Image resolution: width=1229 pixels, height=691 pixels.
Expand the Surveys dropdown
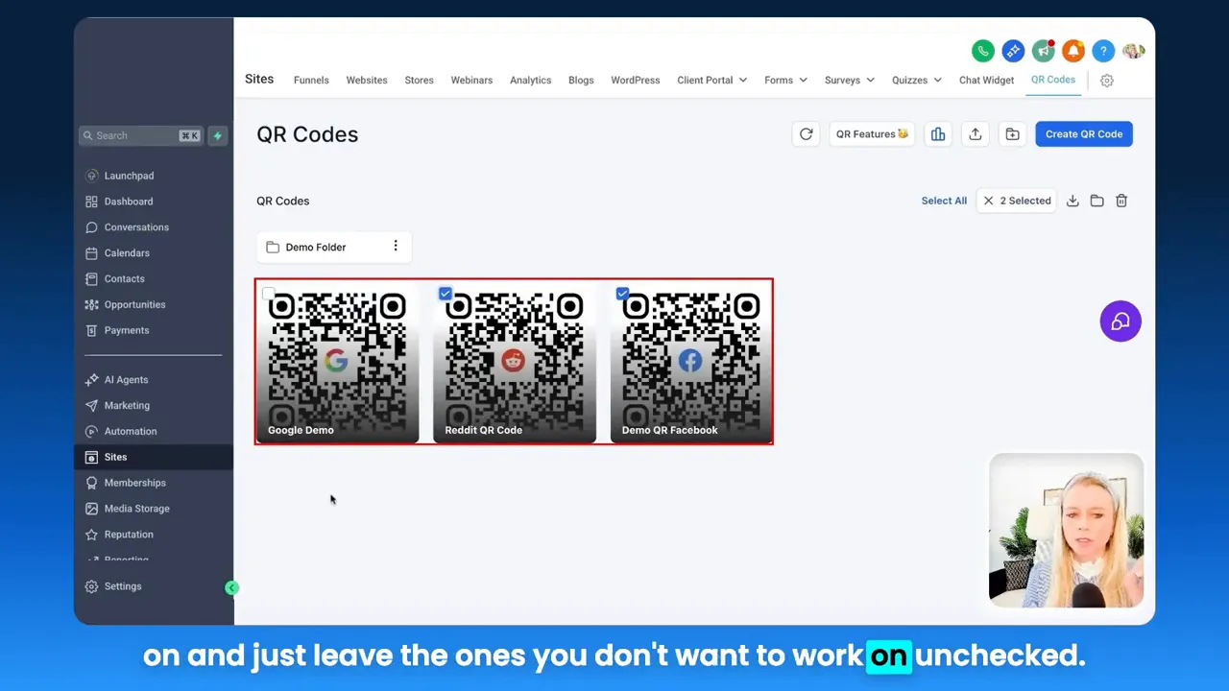point(849,81)
